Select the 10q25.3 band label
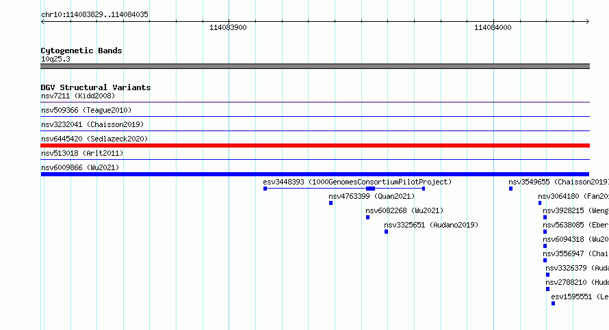 (55, 59)
